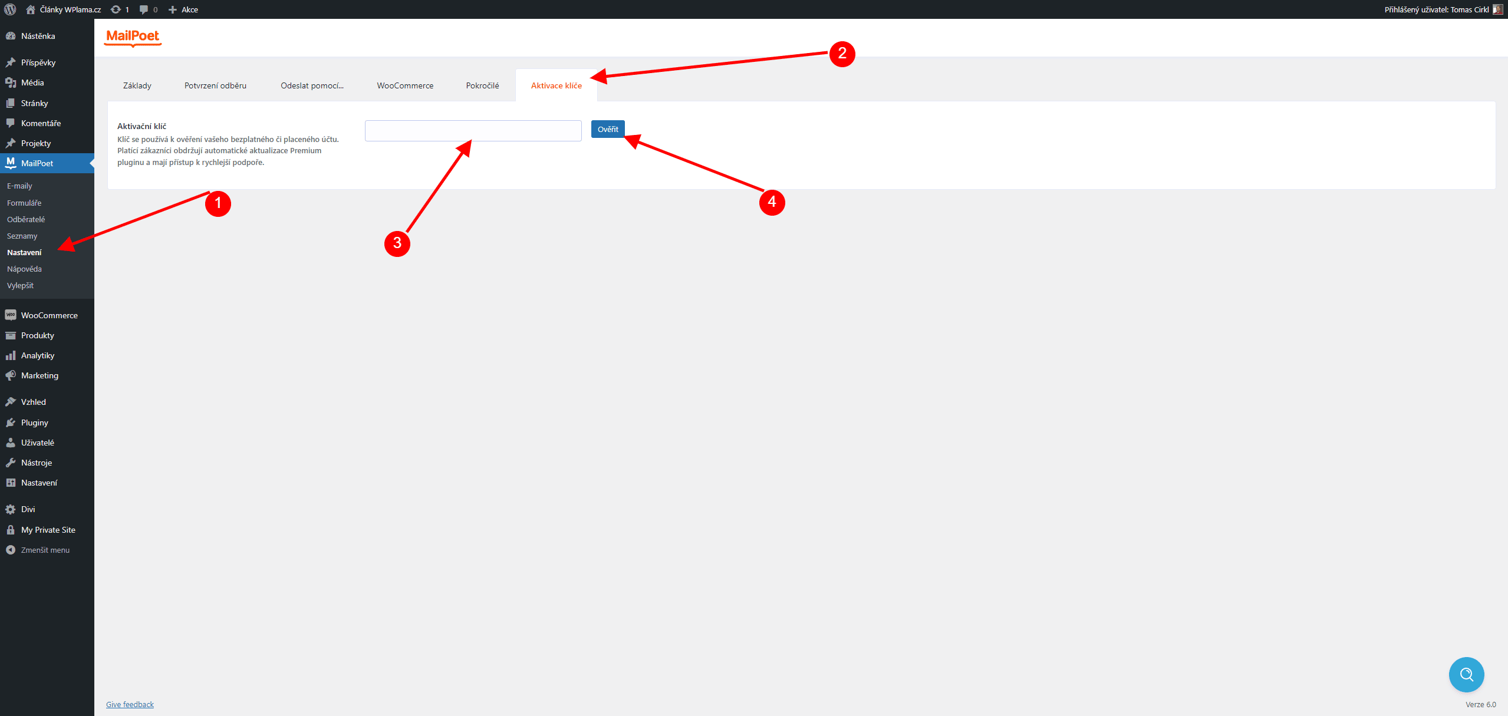Switch to the Odeslat pomocí... tab

[312, 85]
